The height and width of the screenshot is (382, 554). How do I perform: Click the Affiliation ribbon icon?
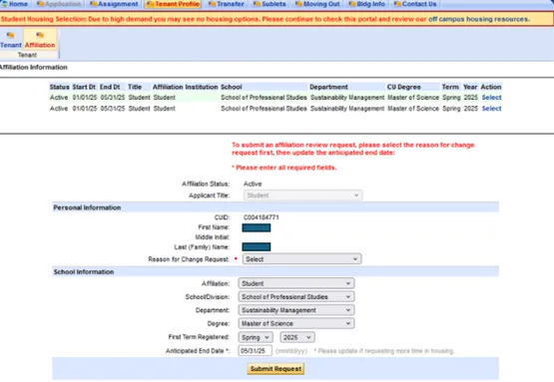coord(40,40)
